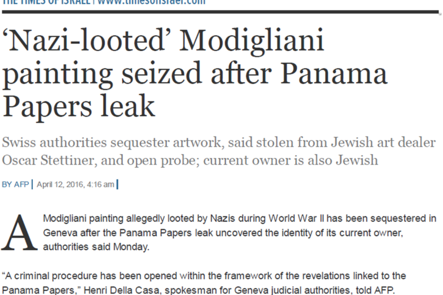This screenshot has width=443, height=295.
Task: Click 'THE TIMES OF ISRAEL' header title
Action: (46, 2)
